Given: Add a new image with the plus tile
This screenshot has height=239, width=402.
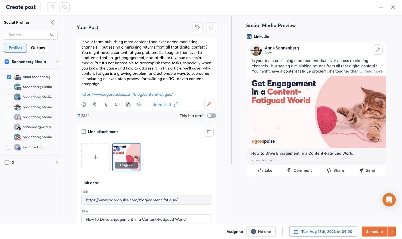Looking at the screenshot, I should pos(96,157).
